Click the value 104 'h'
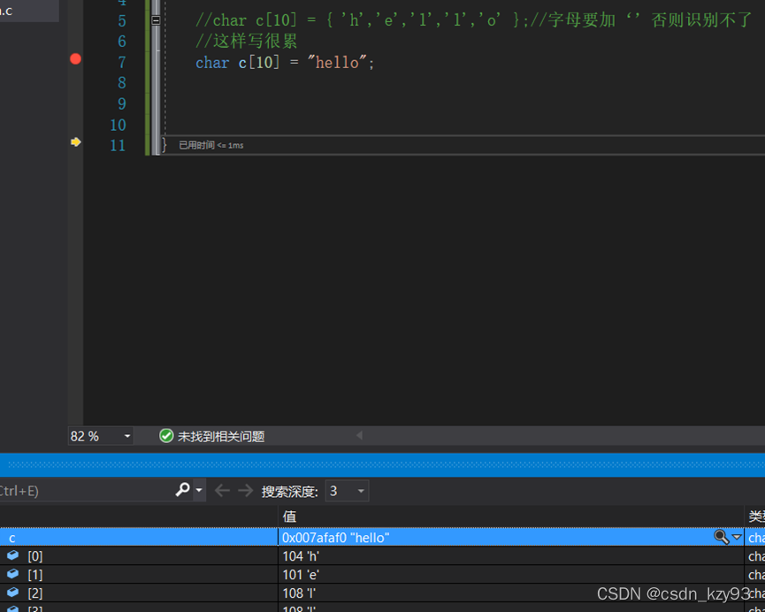This screenshot has width=765, height=612. pos(301,556)
